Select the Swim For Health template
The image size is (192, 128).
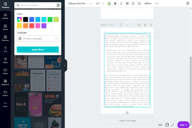tap(22, 123)
